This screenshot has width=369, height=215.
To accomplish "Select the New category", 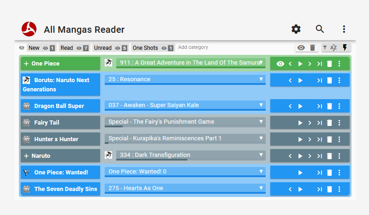I will click(34, 48).
